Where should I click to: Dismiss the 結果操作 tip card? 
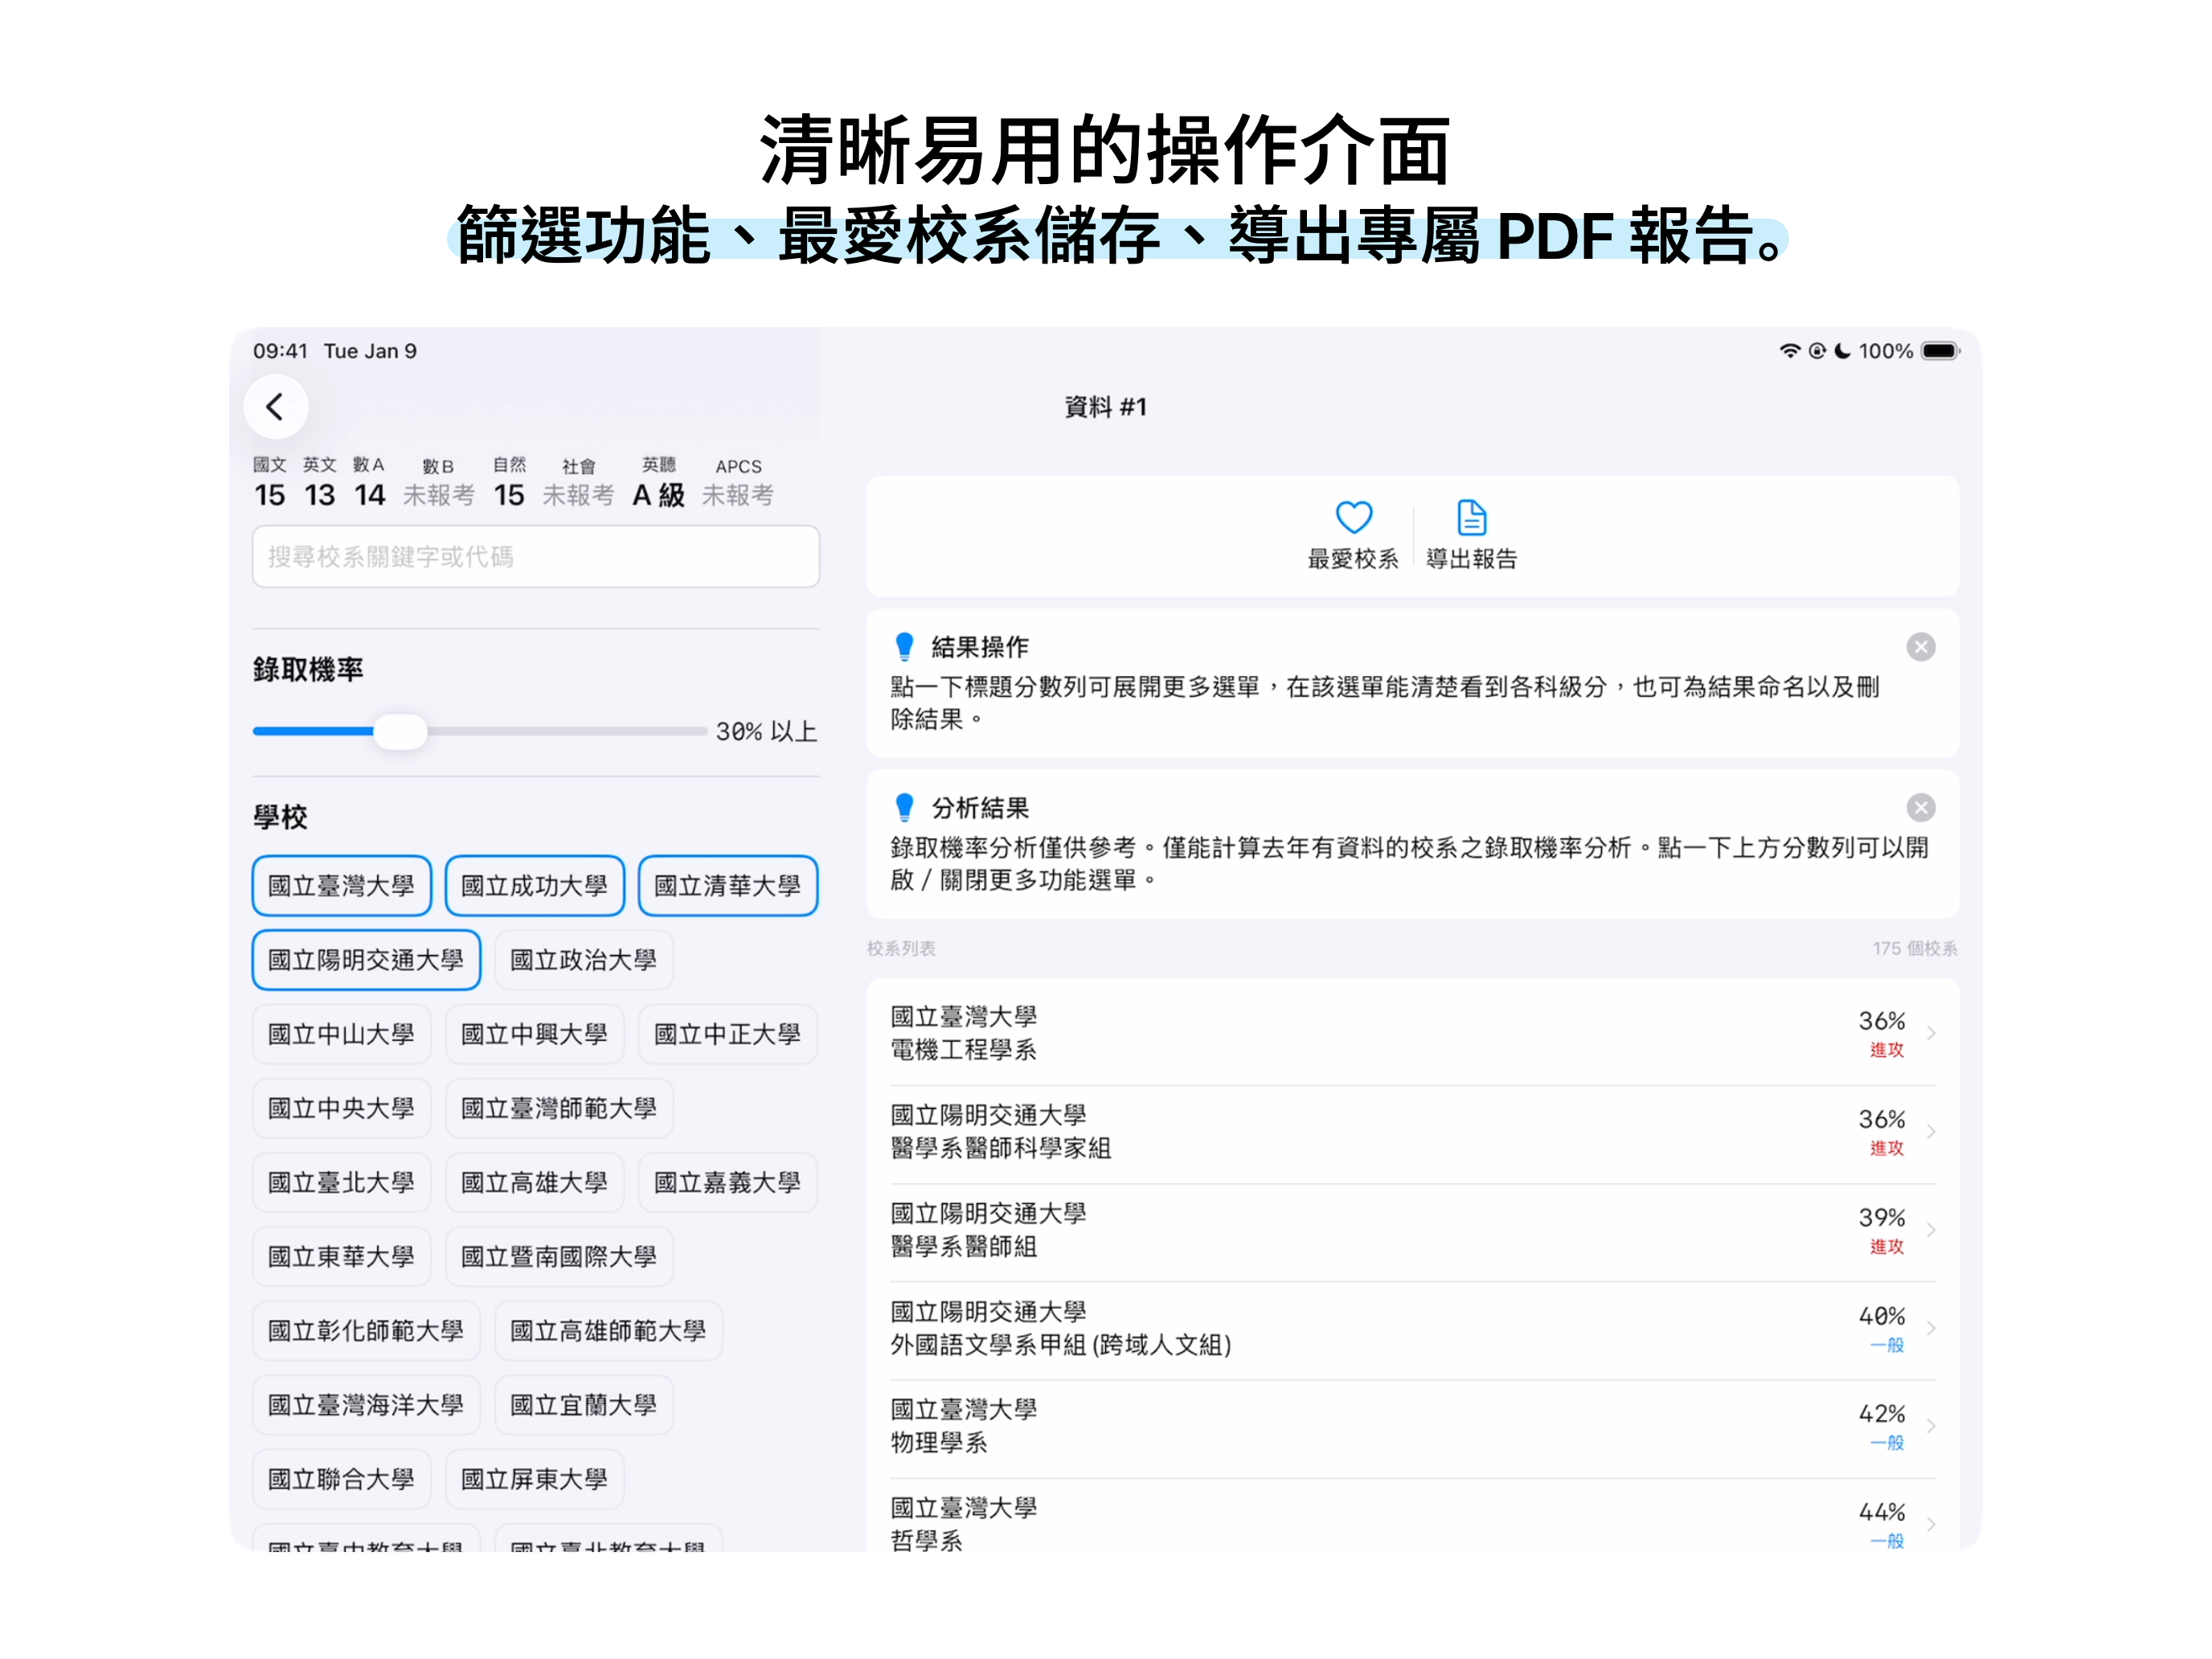click(x=1920, y=647)
